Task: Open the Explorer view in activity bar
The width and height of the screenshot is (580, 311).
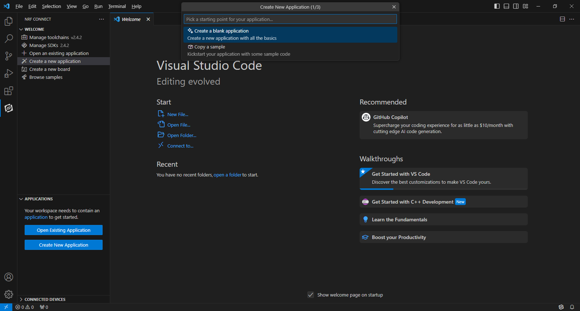Action: (x=8, y=22)
